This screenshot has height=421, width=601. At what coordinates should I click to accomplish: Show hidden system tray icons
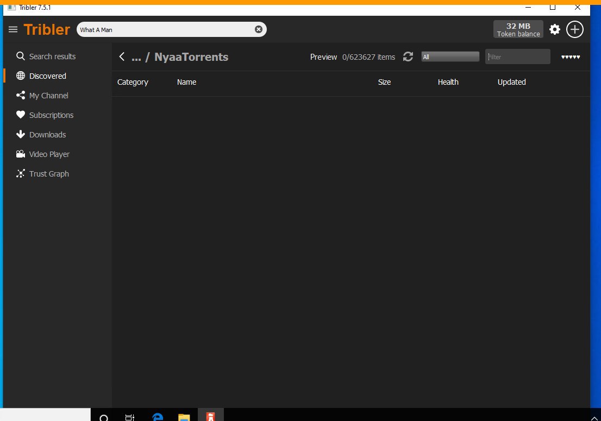point(594,418)
